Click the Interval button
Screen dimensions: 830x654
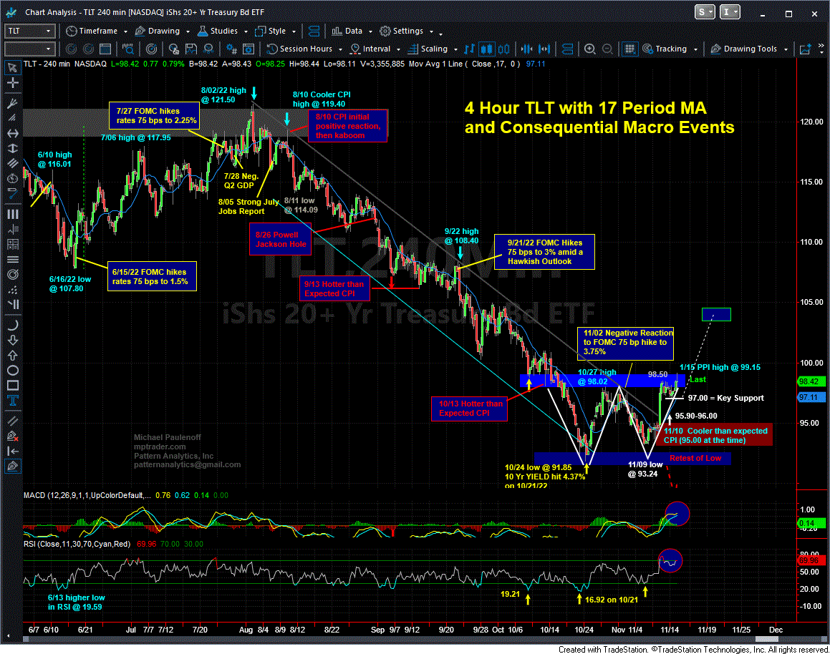pyautogui.click(x=371, y=49)
